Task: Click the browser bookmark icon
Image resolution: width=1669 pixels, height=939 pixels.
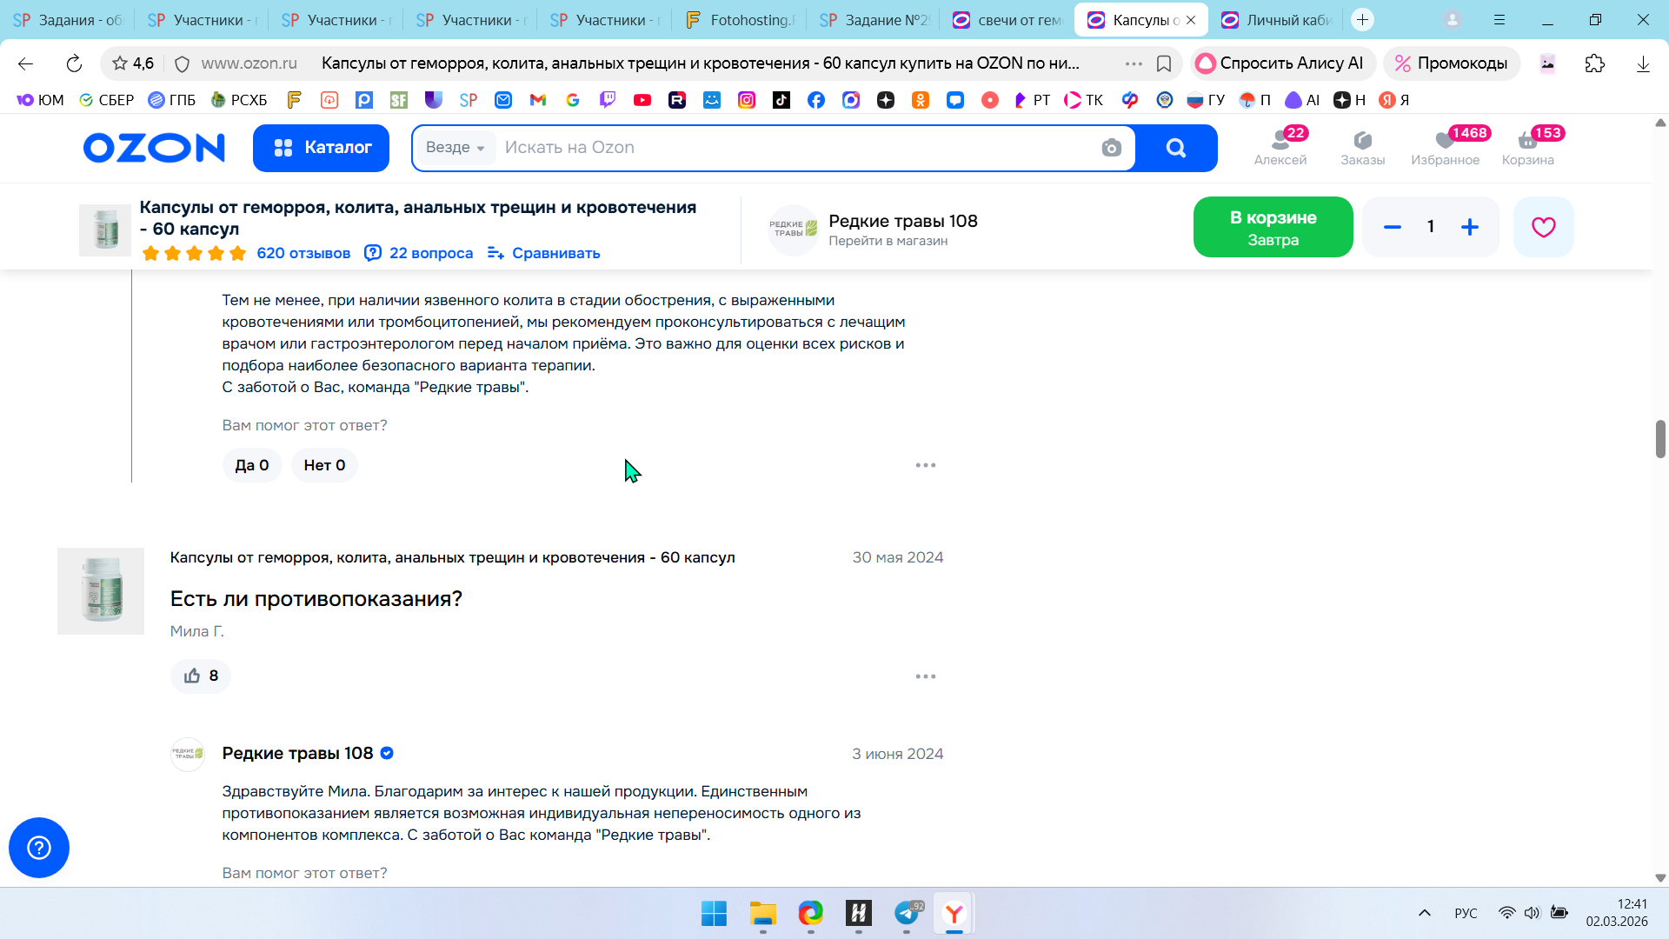Action: 1164,63
